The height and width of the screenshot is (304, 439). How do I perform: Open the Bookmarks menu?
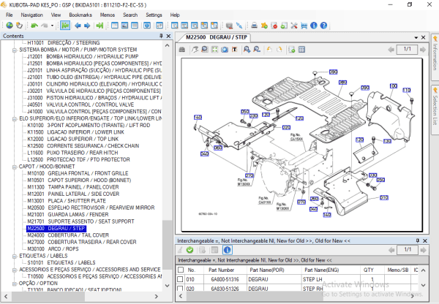click(x=80, y=15)
